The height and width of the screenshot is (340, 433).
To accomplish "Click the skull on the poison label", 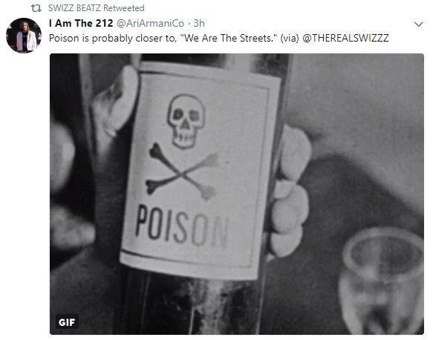I will coord(186,121).
